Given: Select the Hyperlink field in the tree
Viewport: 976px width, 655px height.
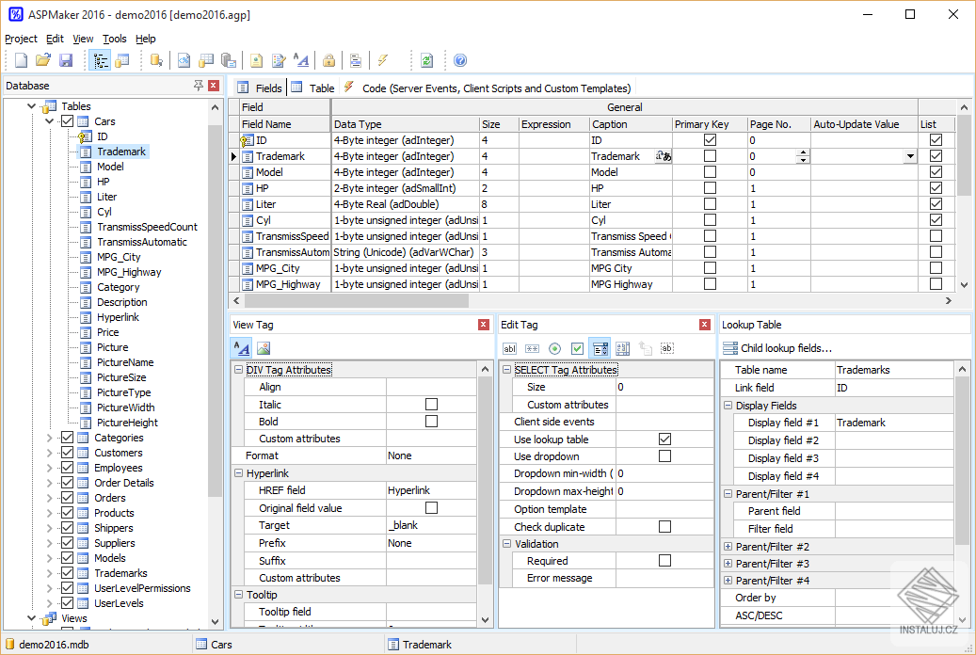Looking at the screenshot, I should point(118,317).
